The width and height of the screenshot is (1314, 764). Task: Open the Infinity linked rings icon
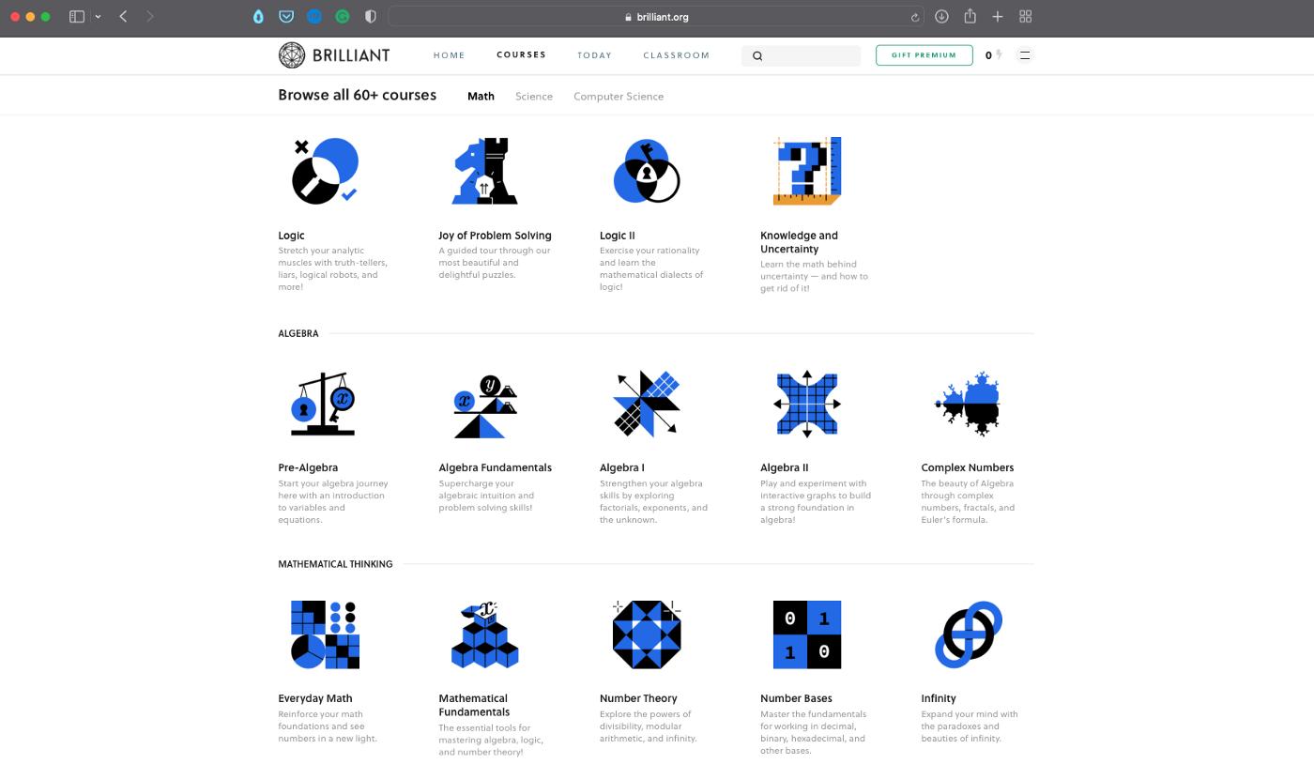tap(968, 634)
